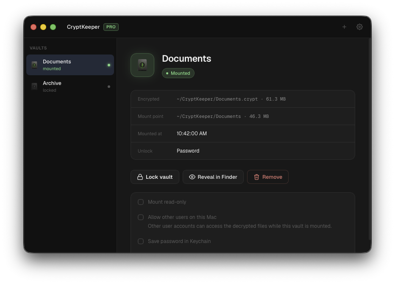Click the trash icon on Remove
Image resolution: width=395 pixels, height=284 pixels.
256,177
